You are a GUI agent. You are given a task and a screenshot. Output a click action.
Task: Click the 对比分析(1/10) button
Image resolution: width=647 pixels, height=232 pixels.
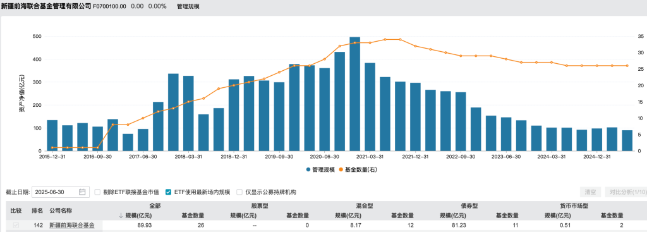pos(626,192)
